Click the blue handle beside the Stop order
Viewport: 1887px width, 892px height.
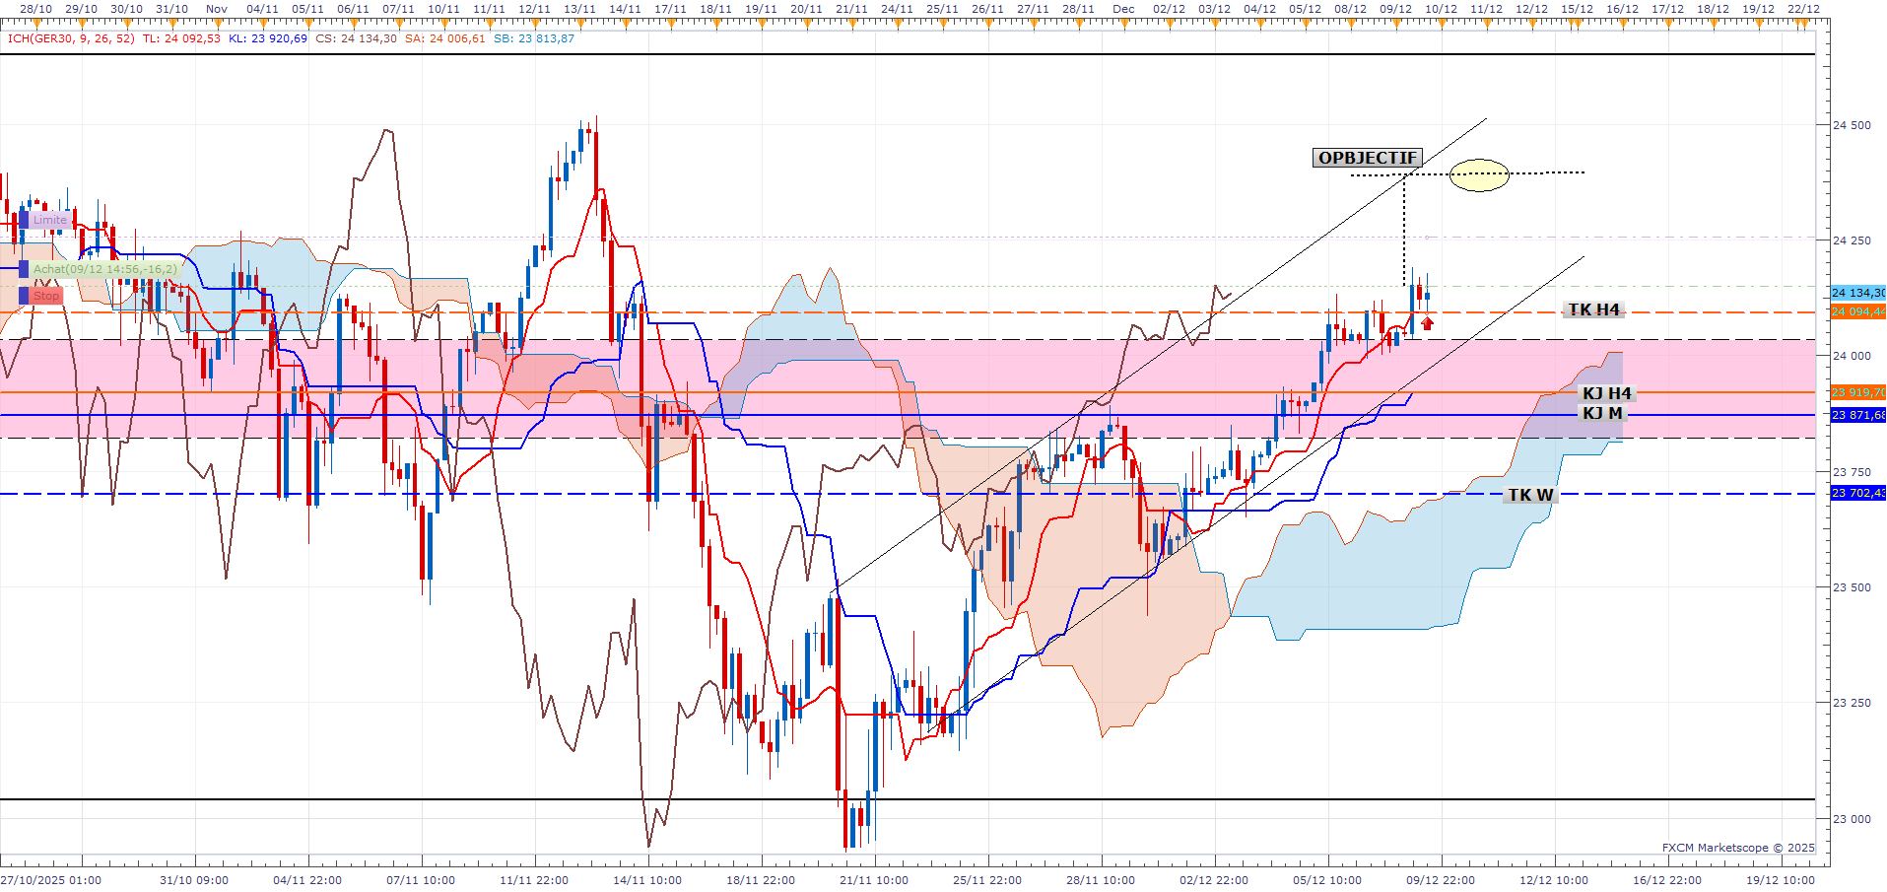pos(24,296)
